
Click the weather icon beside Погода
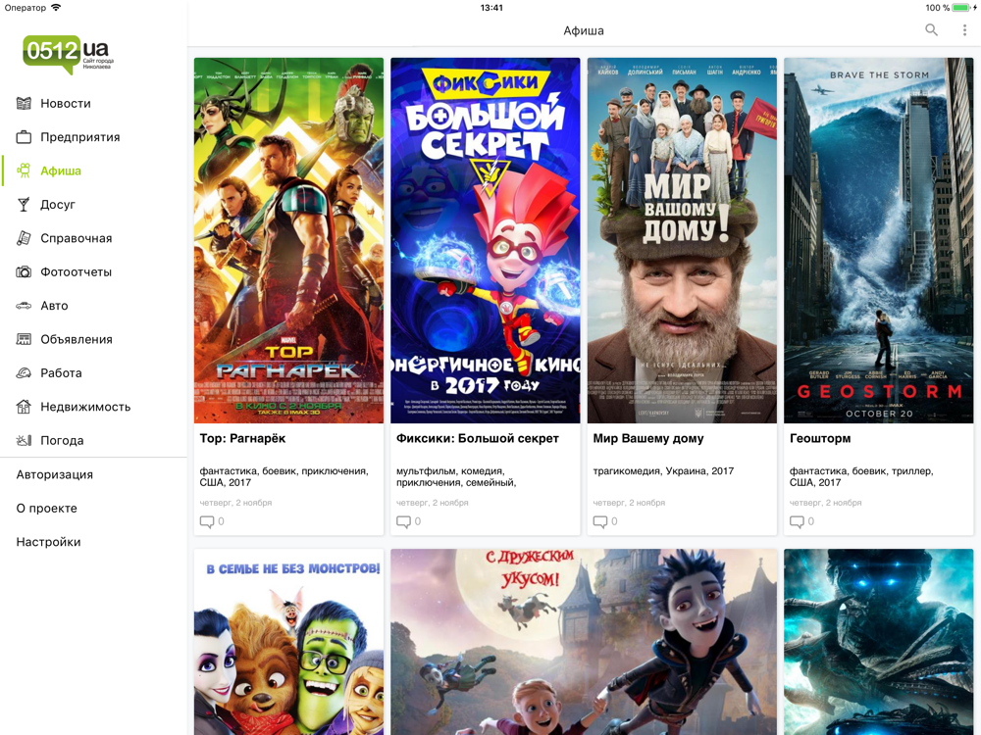(24, 441)
